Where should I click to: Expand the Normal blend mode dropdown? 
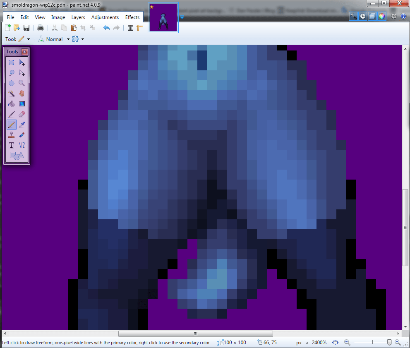pos(68,39)
